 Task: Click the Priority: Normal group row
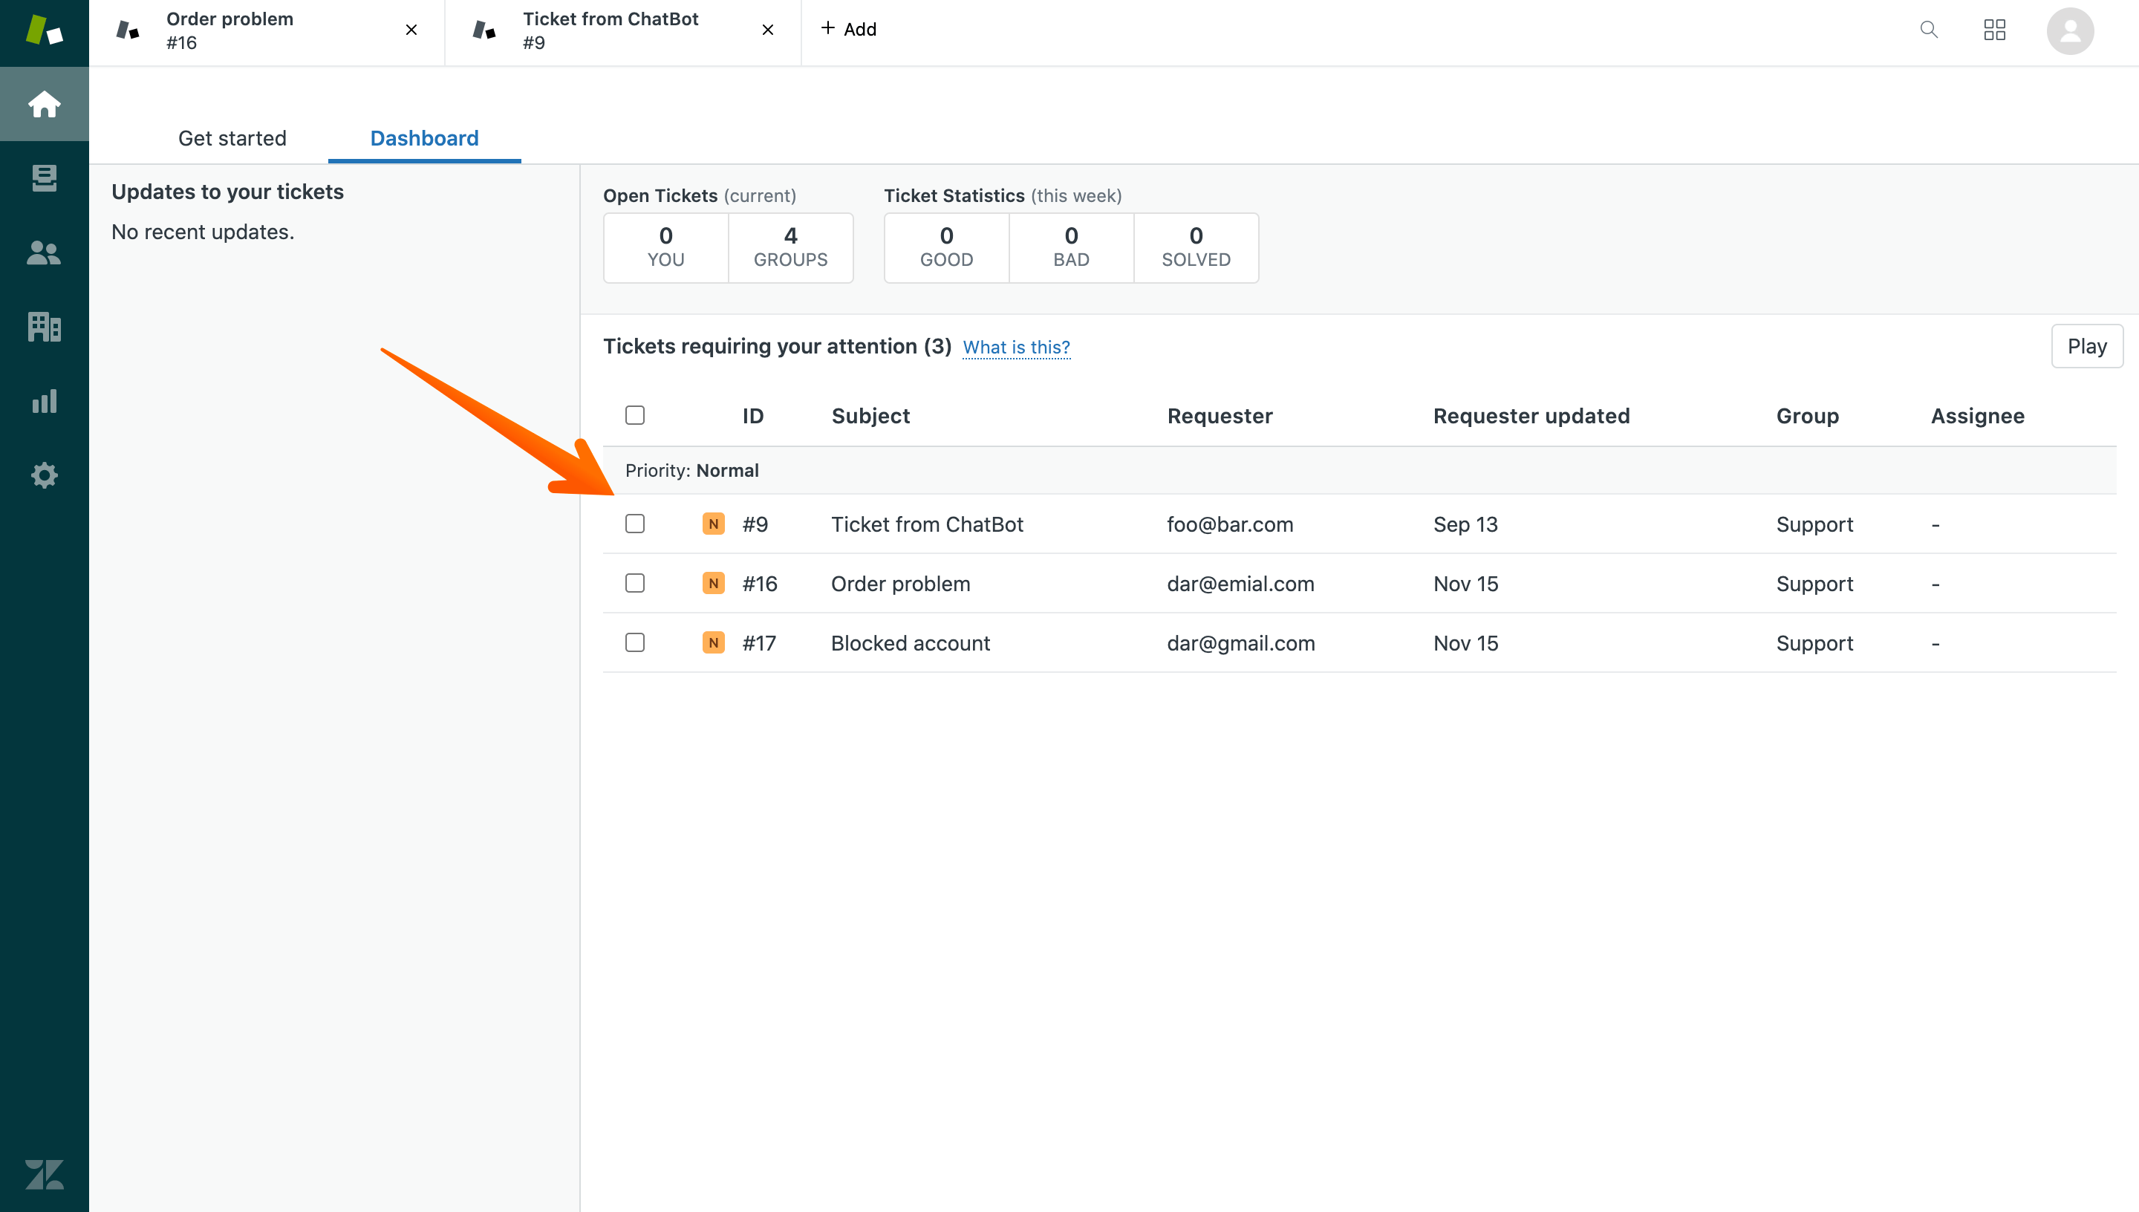1359,470
